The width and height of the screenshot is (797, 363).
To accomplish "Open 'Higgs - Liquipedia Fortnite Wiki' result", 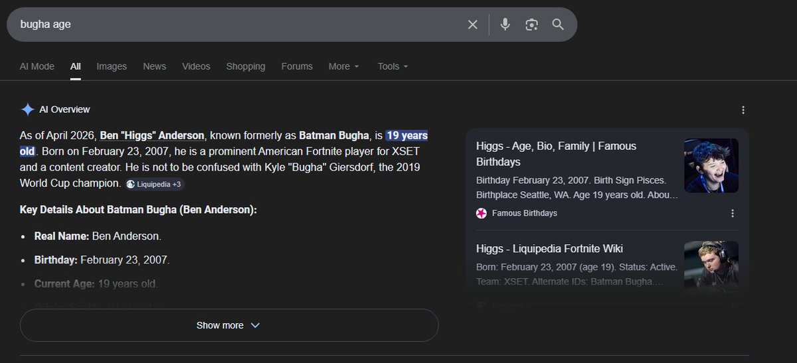I will click(x=549, y=249).
